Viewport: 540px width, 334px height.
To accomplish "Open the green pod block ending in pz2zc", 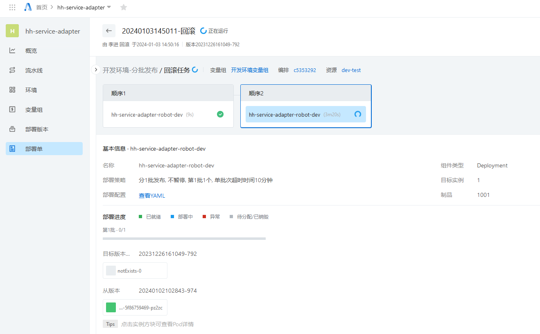I will click(135, 307).
